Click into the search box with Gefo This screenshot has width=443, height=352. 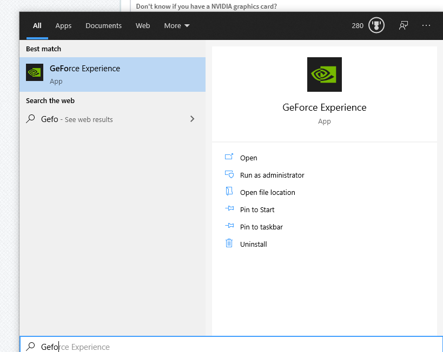231,344
